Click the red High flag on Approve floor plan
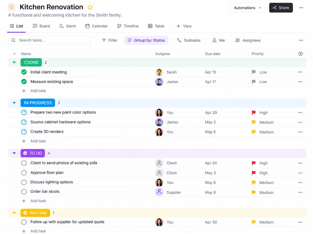The height and width of the screenshot is (234, 313). pos(254,173)
